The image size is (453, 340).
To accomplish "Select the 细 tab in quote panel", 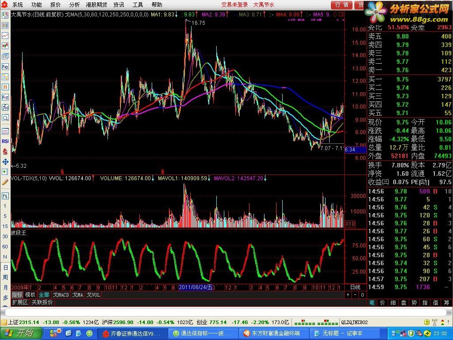I will tap(393, 303).
